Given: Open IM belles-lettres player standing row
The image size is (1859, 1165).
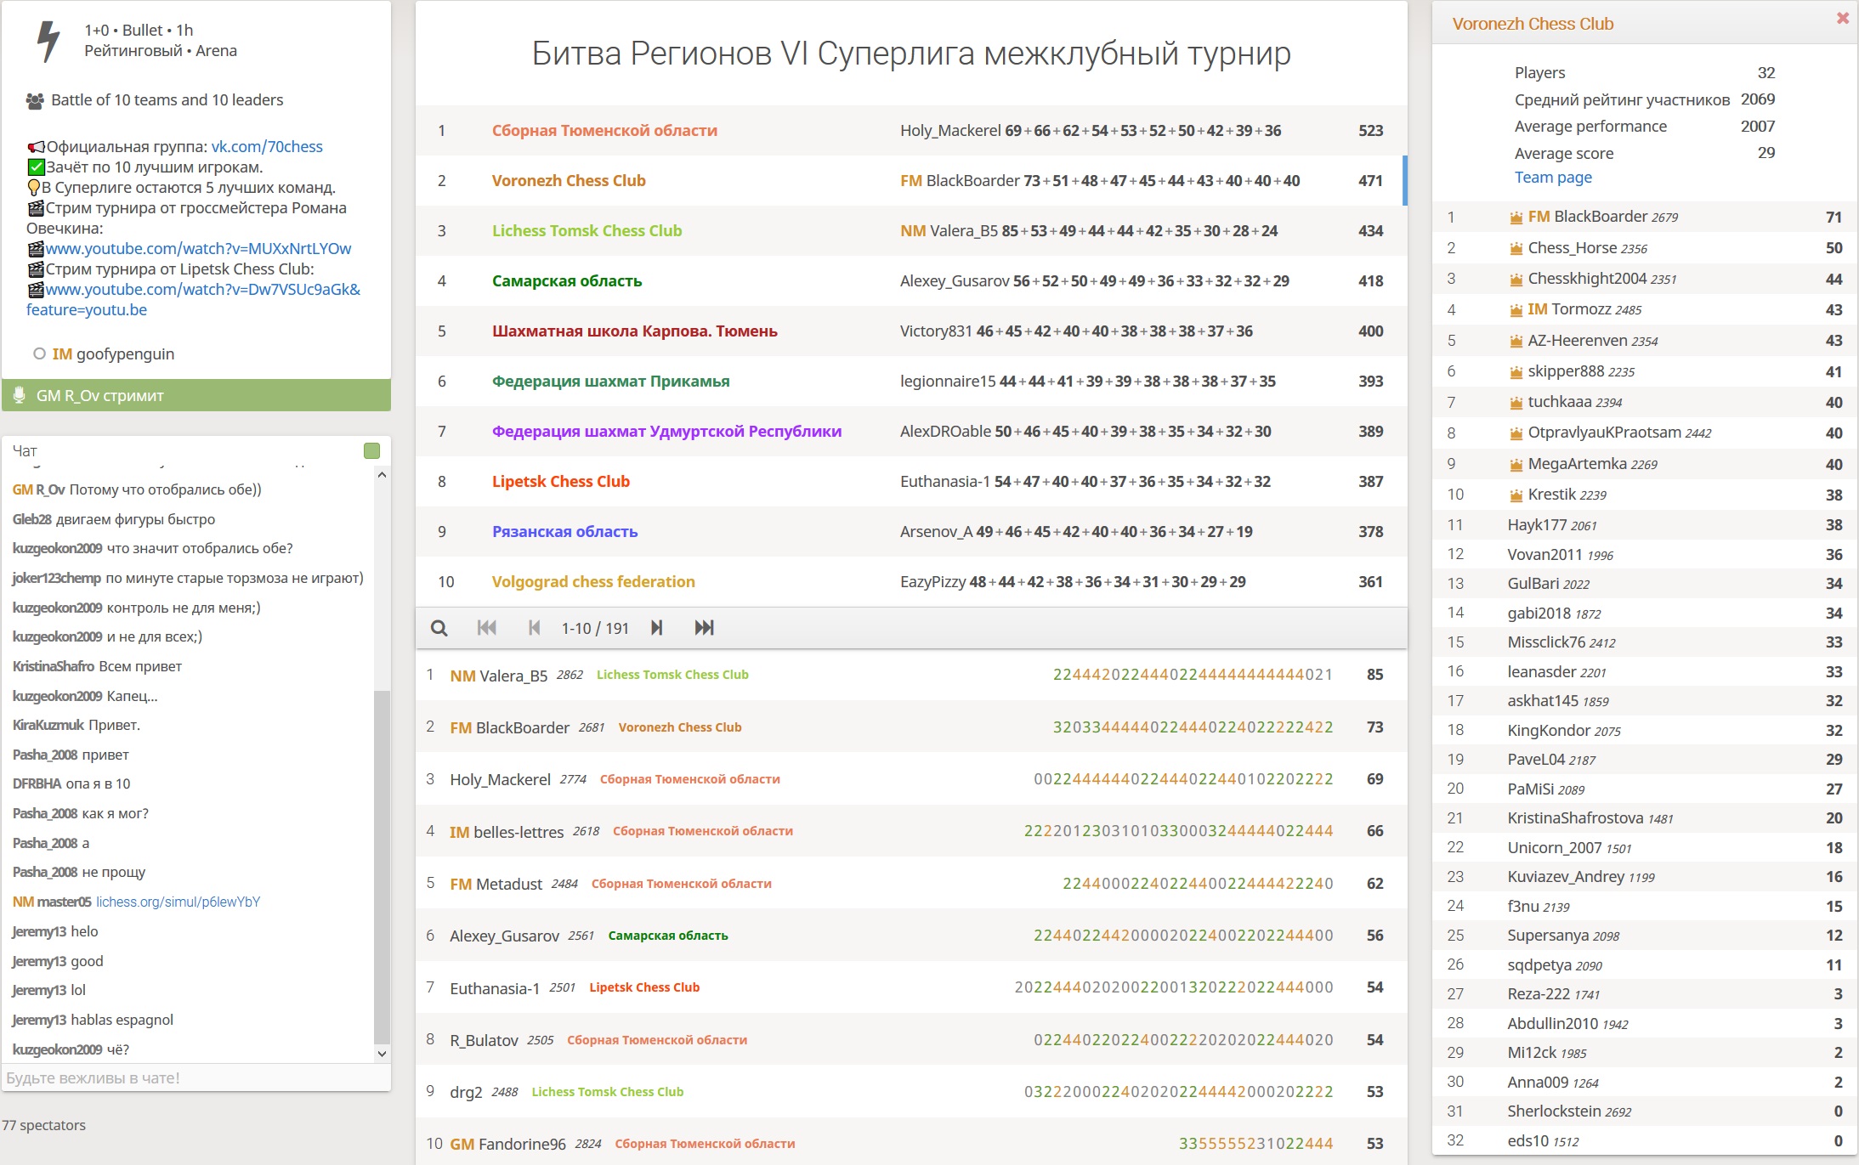Looking at the screenshot, I should pyautogui.click(x=911, y=831).
